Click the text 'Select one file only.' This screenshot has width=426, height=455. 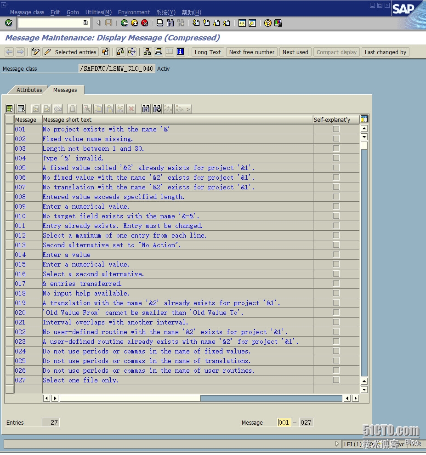tap(80, 380)
